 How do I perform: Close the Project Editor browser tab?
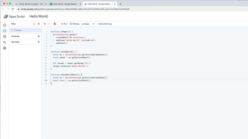click(115, 4)
